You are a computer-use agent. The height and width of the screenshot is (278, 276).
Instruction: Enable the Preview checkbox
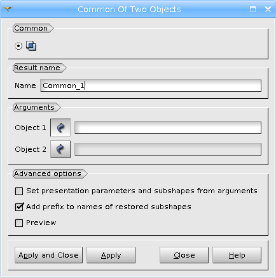click(x=19, y=223)
